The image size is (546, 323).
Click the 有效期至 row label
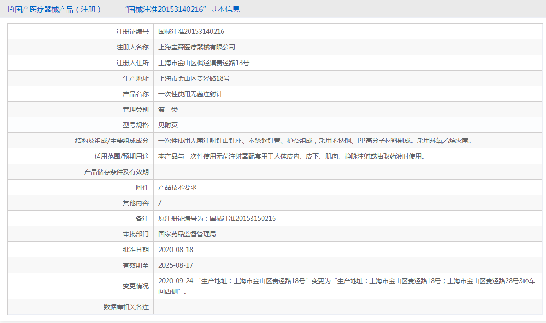click(x=135, y=265)
